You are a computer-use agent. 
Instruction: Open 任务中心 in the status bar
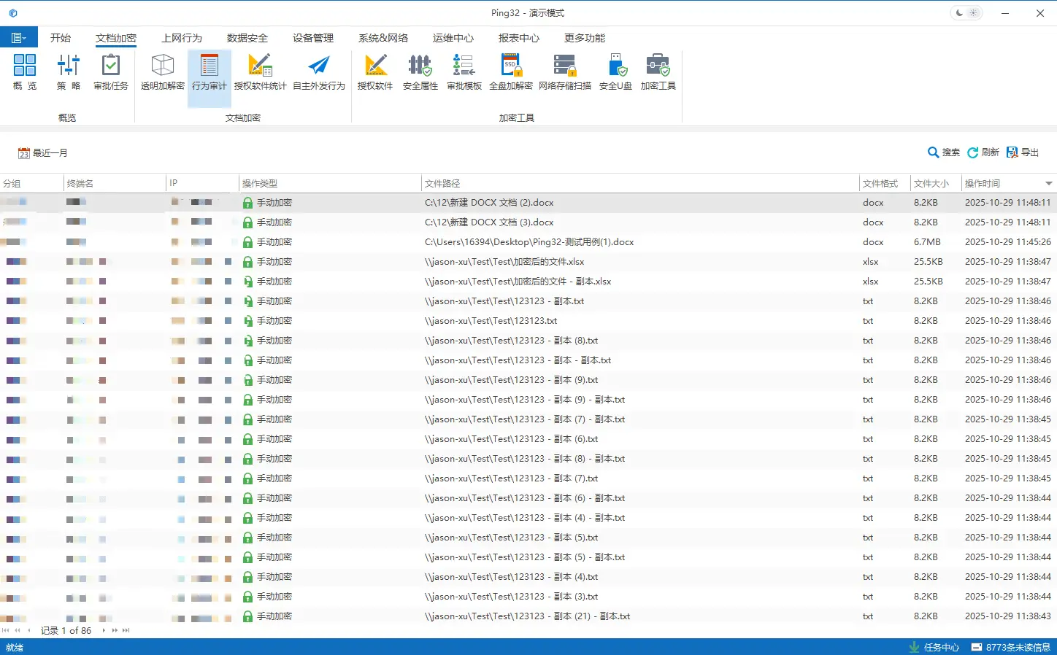(934, 647)
